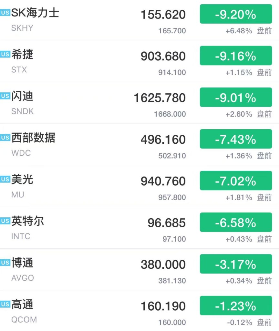
Task: Tap the US market badge beside 英特尔
Action: coord(5,221)
